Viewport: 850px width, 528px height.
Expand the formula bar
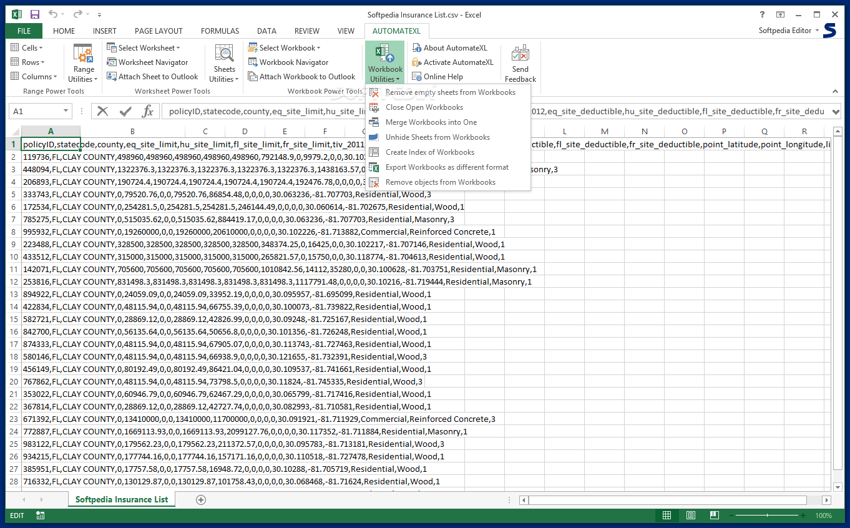(836, 111)
